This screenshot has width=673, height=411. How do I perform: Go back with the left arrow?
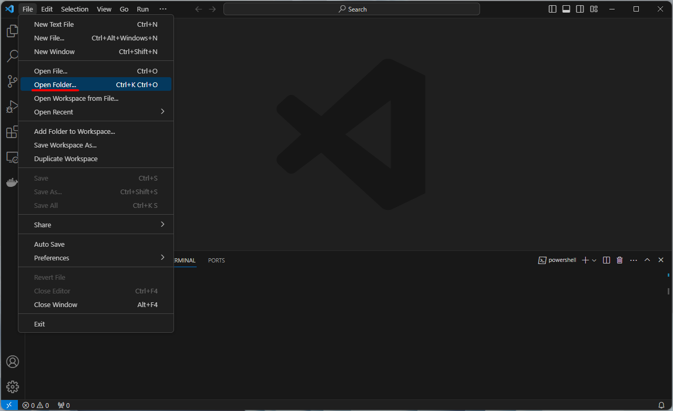coord(198,9)
